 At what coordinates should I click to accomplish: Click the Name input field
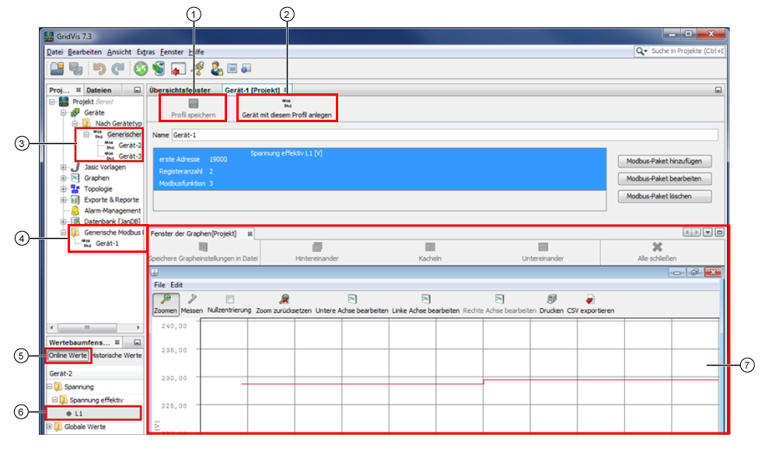(x=443, y=135)
